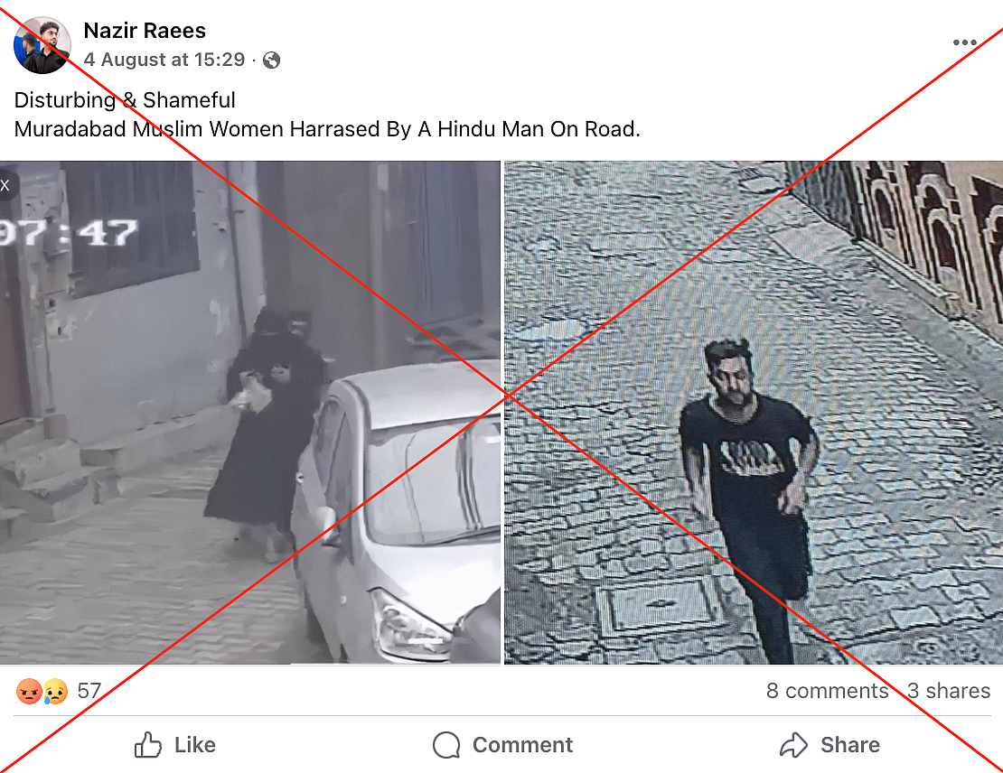Screen dimensions: 1003x773
Task: Close the left image with X
Action: [5, 185]
